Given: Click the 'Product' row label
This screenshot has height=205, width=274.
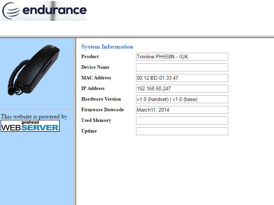Looking at the screenshot, I should [x=90, y=57].
